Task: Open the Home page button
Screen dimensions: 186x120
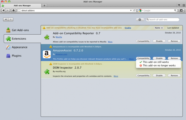Action: [x=14, y=10]
